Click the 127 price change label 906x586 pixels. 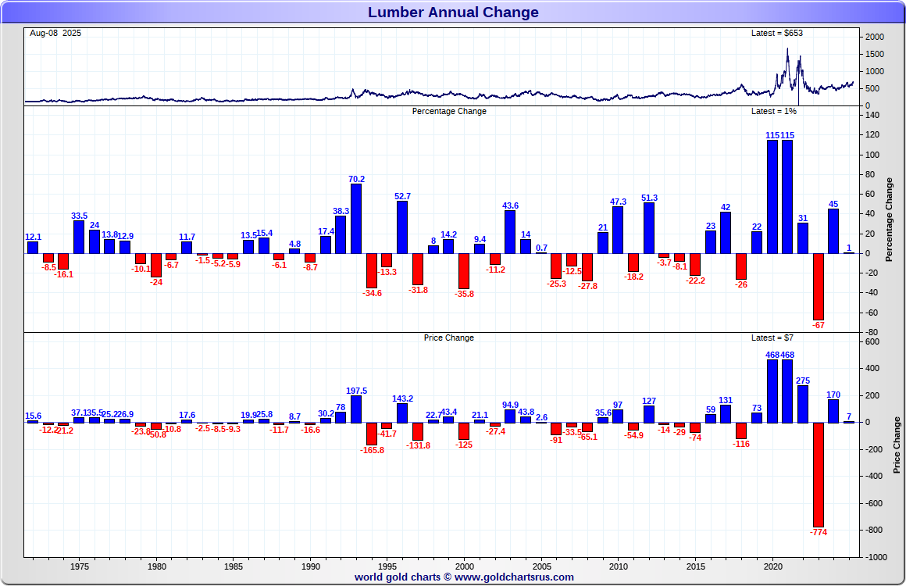click(x=649, y=401)
